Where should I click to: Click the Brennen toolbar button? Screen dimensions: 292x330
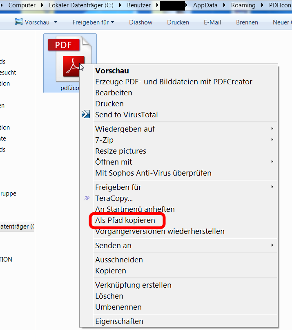[x=247, y=22]
